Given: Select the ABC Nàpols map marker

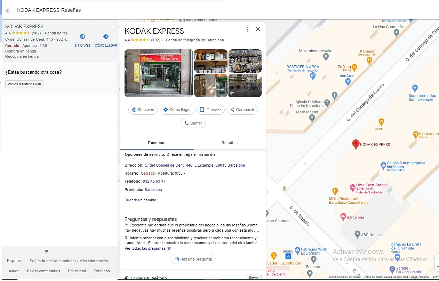Looking at the screenshot, I should (357, 234).
